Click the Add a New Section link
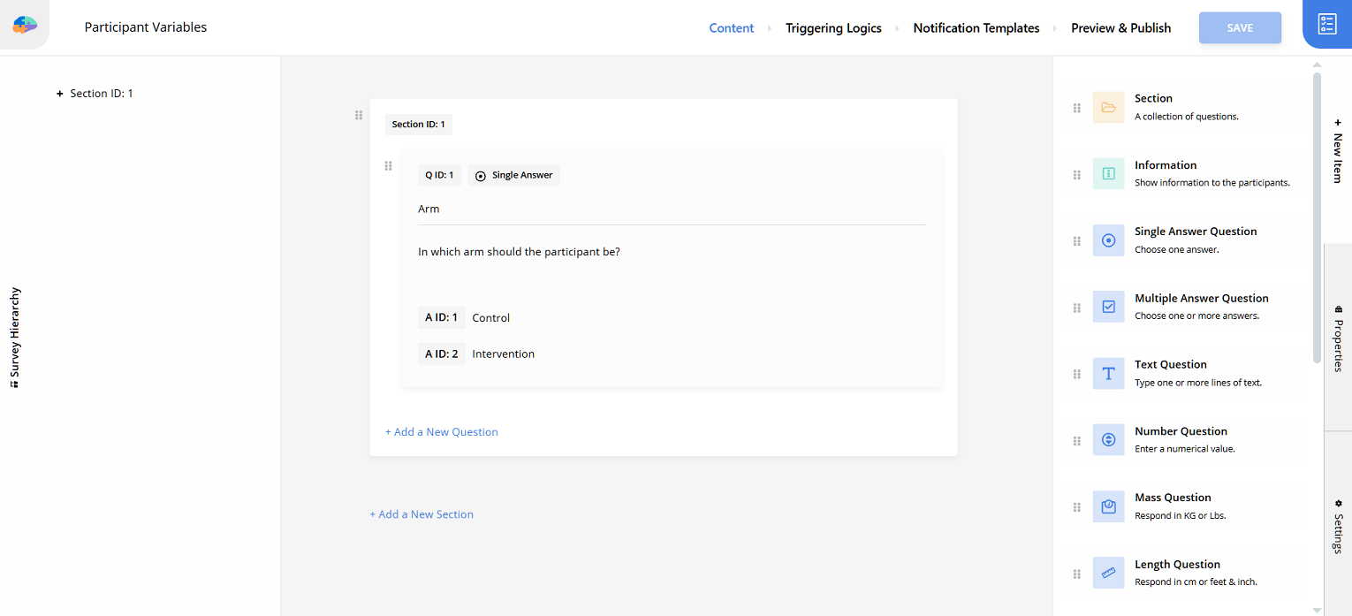The image size is (1352, 616). (422, 514)
